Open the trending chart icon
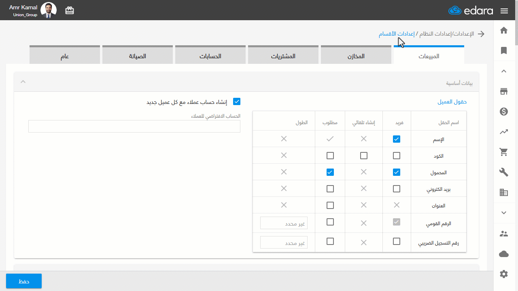This screenshot has height=291, width=518. click(x=504, y=132)
